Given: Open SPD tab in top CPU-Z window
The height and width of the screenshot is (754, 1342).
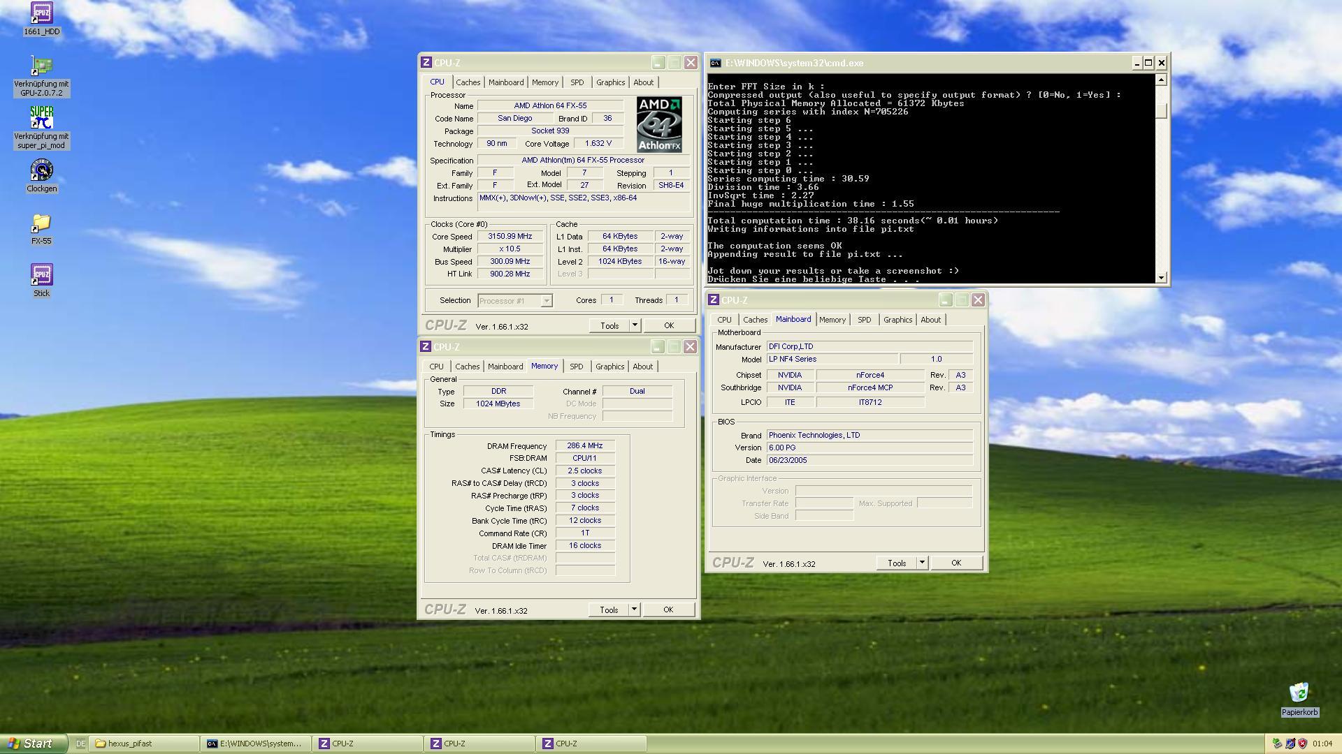Looking at the screenshot, I should pyautogui.click(x=577, y=82).
